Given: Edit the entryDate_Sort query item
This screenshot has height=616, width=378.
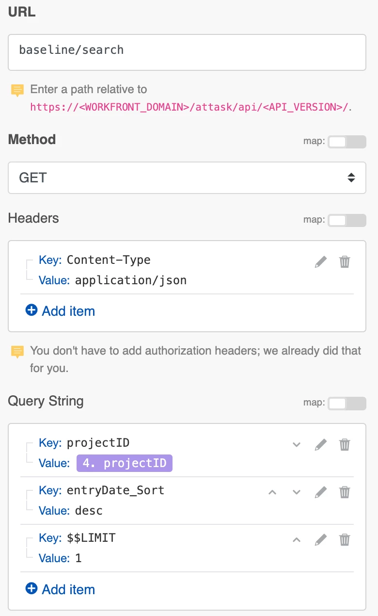Looking at the screenshot, I should point(321,492).
